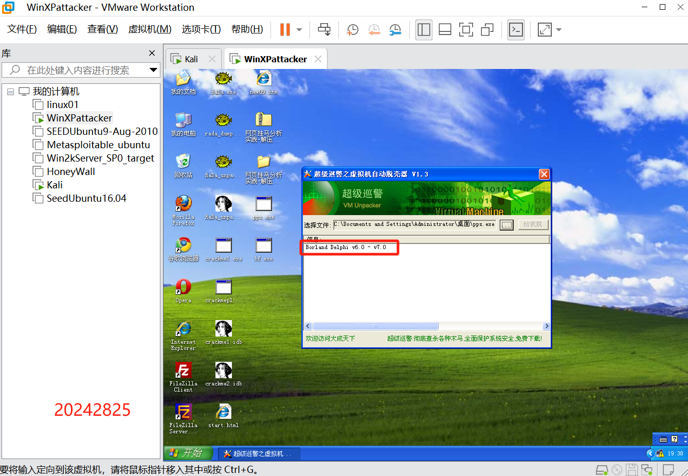
Task: Collapse the 我的计算机 tree node
Action: click(x=10, y=92)
